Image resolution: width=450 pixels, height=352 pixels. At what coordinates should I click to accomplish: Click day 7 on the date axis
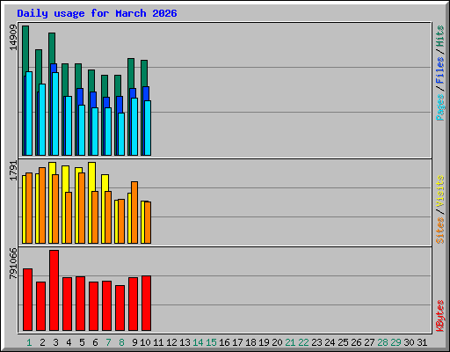click(108, 342)
